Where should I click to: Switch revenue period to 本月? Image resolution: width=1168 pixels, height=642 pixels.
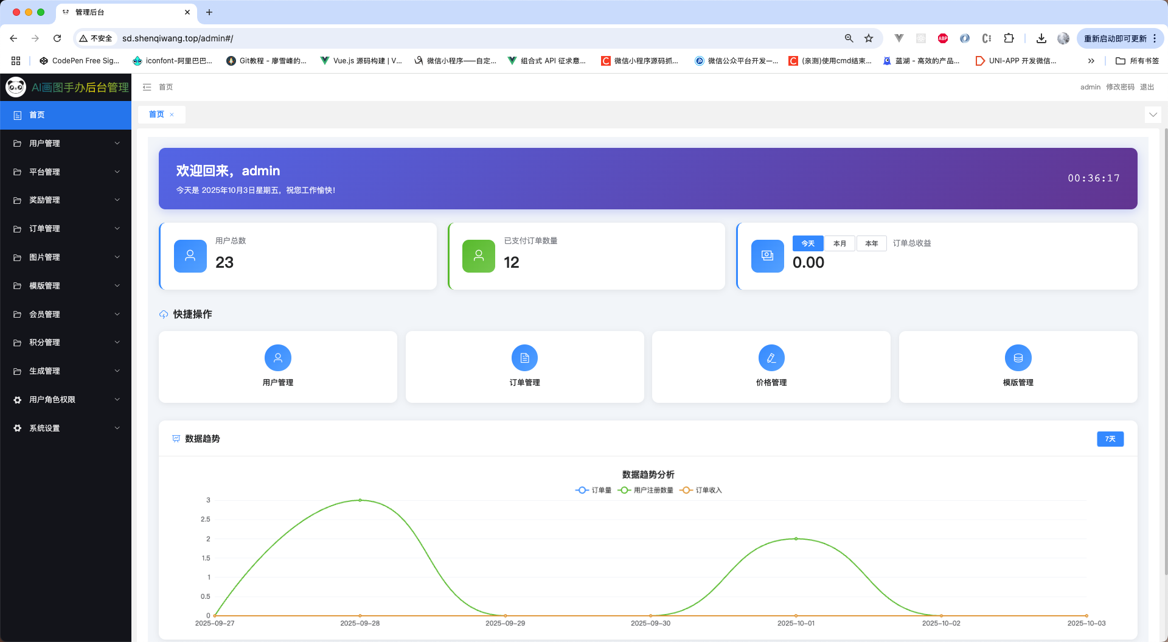(x=839, y=243)
